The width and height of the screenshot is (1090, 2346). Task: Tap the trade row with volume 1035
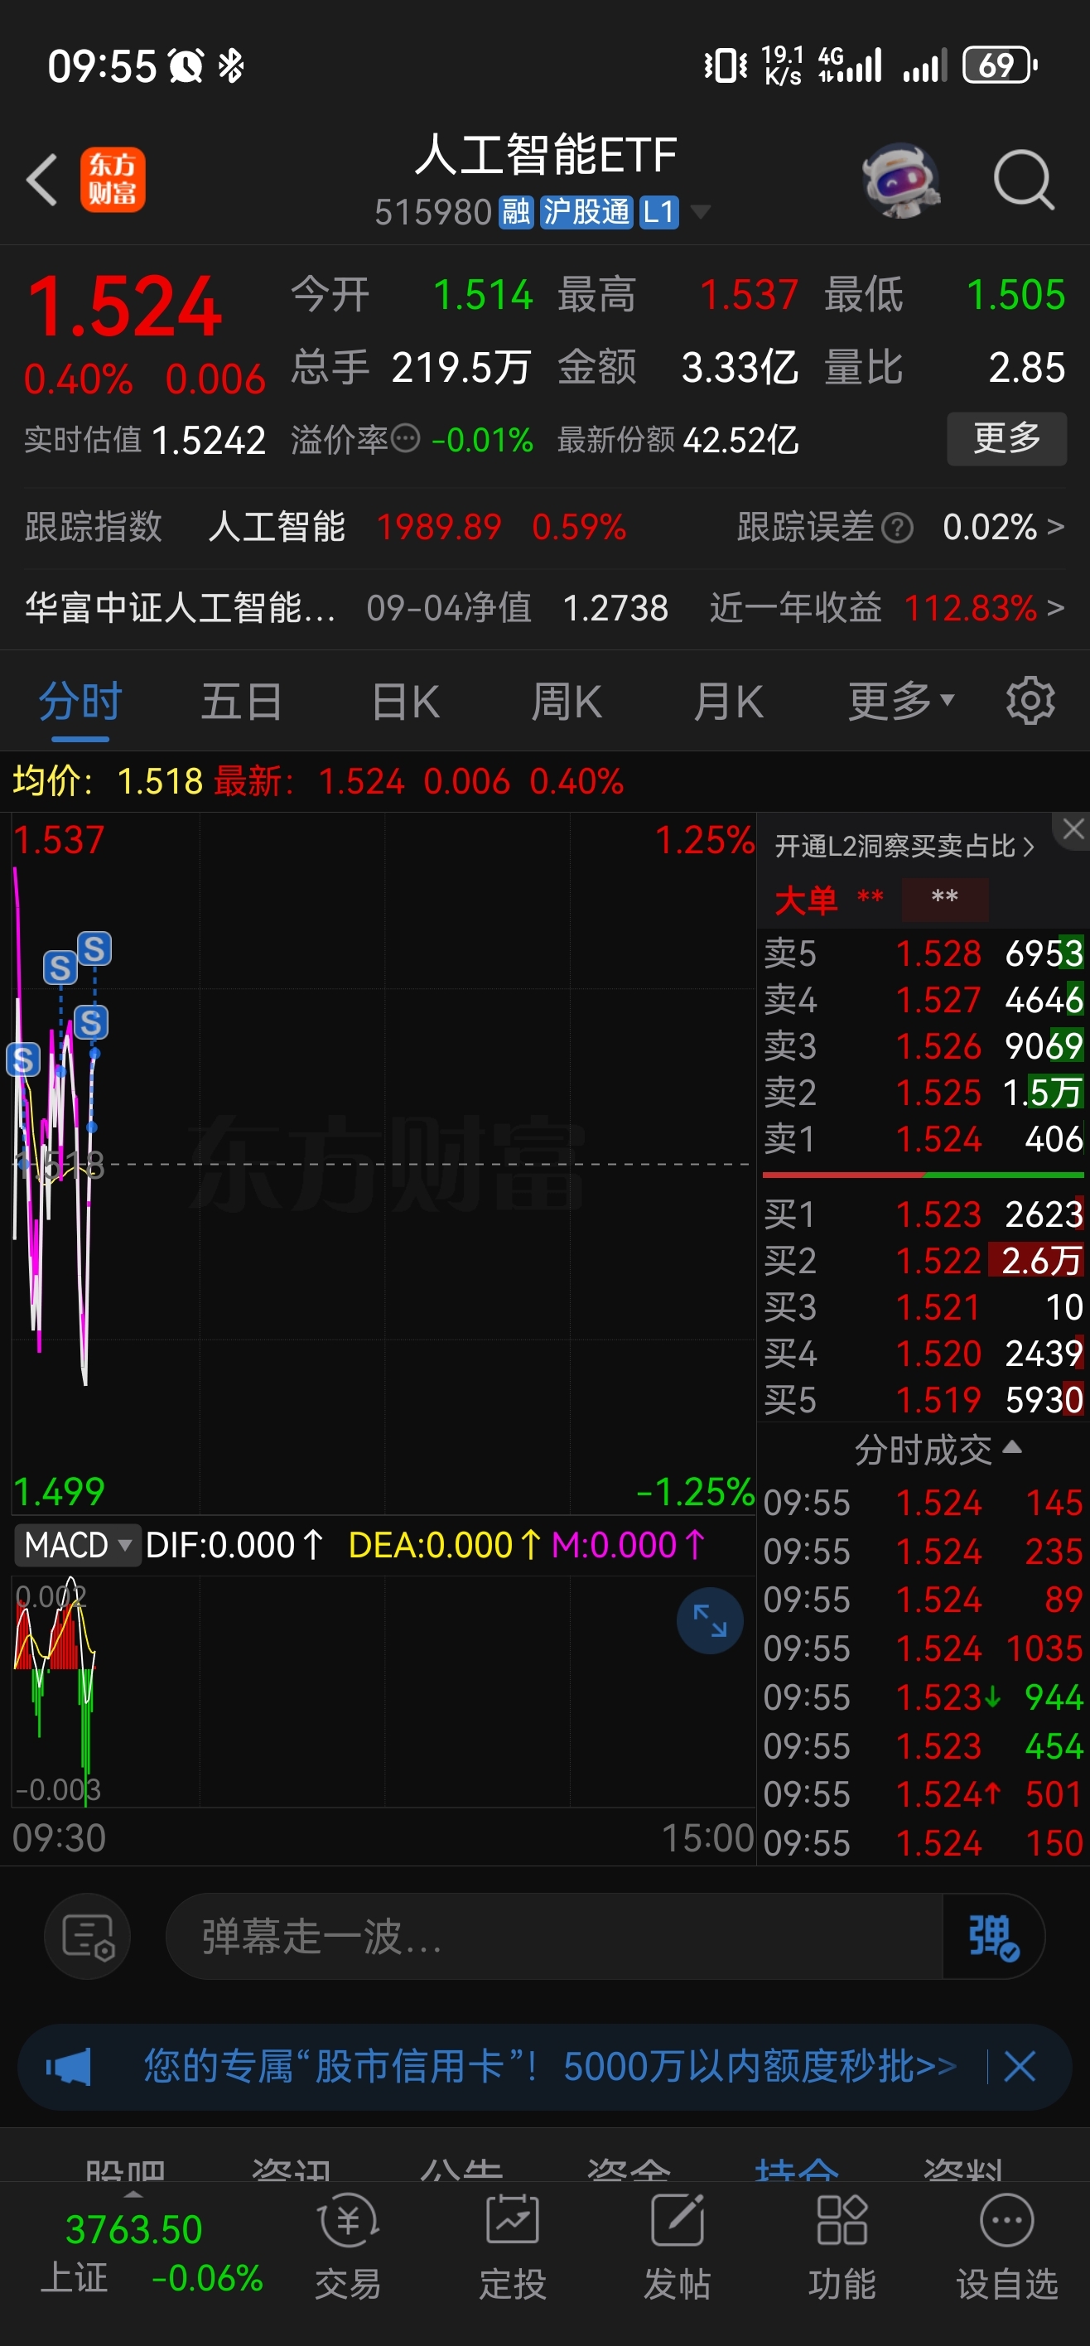923,1648
